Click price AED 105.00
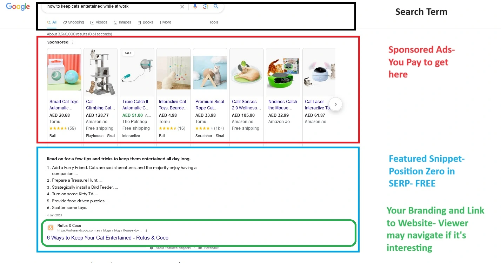The image size is (501, 263). (243, 115)
